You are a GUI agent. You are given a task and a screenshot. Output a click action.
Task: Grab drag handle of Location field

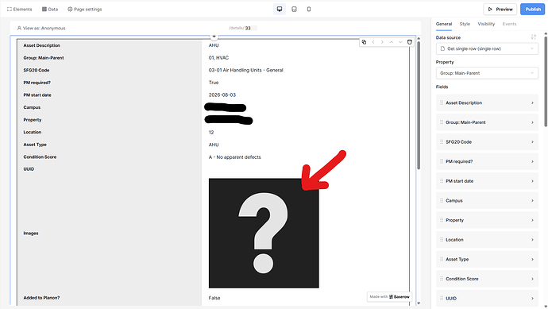tap(442, 240)
